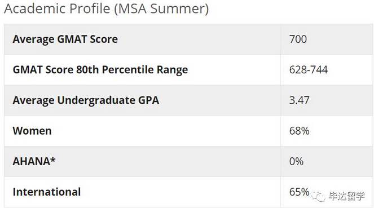Click the 628-744 range value

click(x=309, y=69)
